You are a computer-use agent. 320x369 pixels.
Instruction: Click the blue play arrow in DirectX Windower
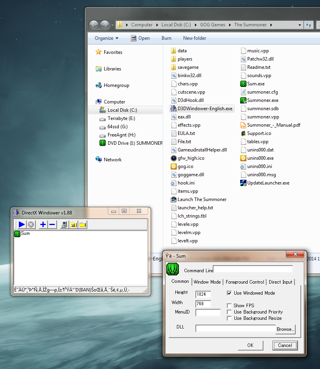pyautogui.click(x=22, y=225)
